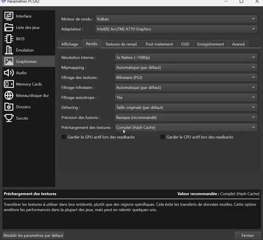Expand the Résolution interne dropdown
Screen dimensions: 263x240
coord(186,57)
